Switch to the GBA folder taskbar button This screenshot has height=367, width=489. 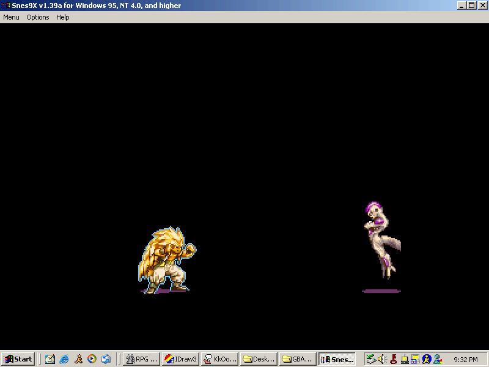[298, 359]
